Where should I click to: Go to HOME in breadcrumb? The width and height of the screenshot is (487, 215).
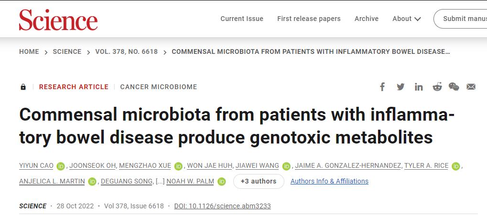29,52
